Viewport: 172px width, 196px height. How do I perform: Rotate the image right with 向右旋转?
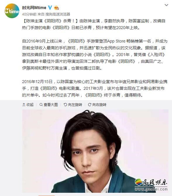coord(97,105)
